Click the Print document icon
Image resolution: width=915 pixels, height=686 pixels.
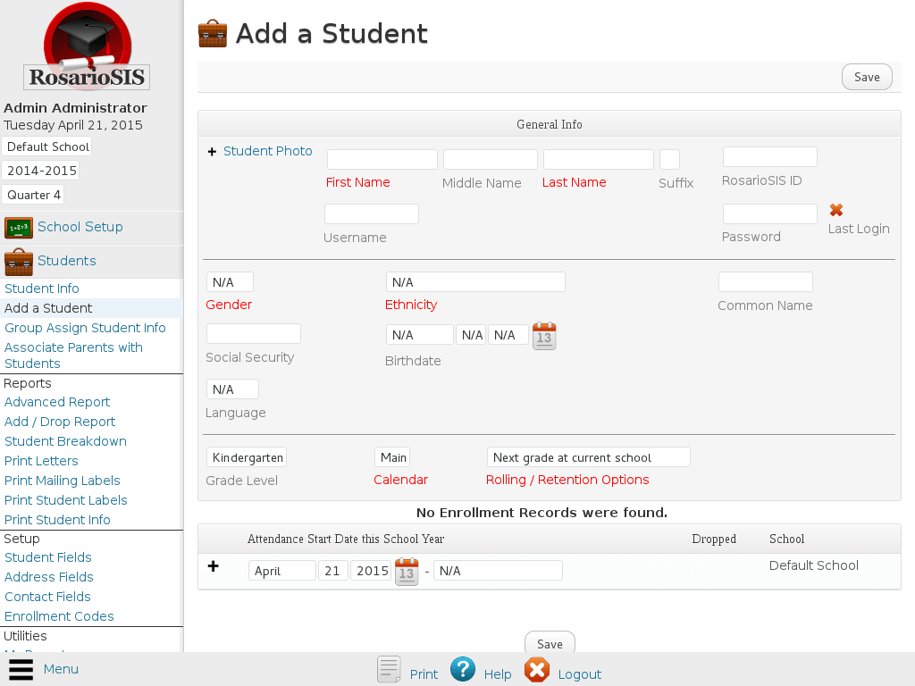389,669
